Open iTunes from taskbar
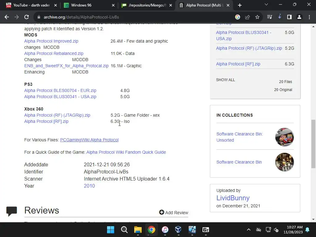 (165, 230)
